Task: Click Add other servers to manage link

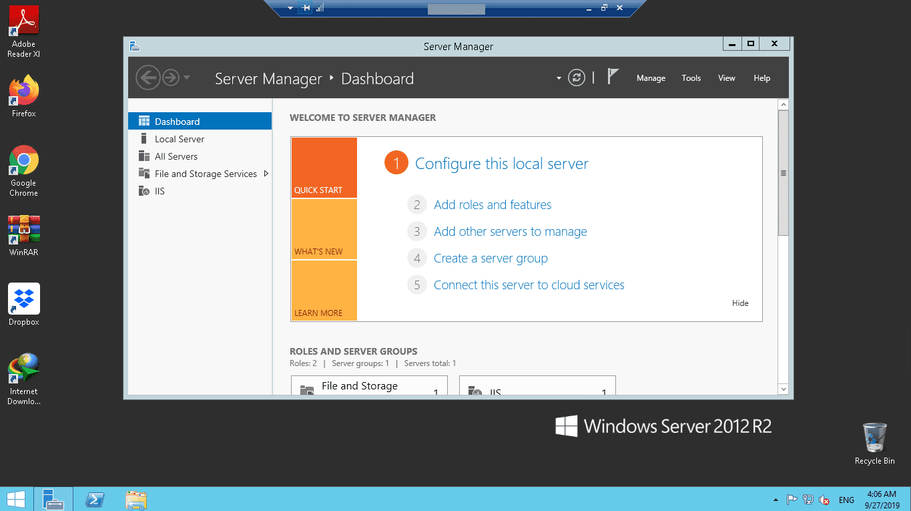Action: (511, 232)
